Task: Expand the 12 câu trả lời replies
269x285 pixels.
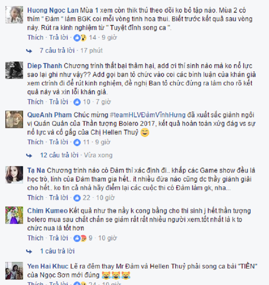Action: click(x=59, y=155)
